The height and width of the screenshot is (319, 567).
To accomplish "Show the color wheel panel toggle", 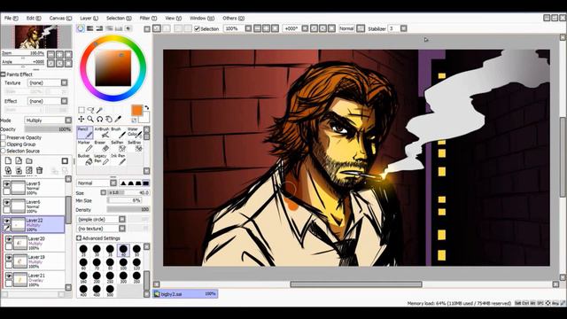I will click(x=81, y=28).
